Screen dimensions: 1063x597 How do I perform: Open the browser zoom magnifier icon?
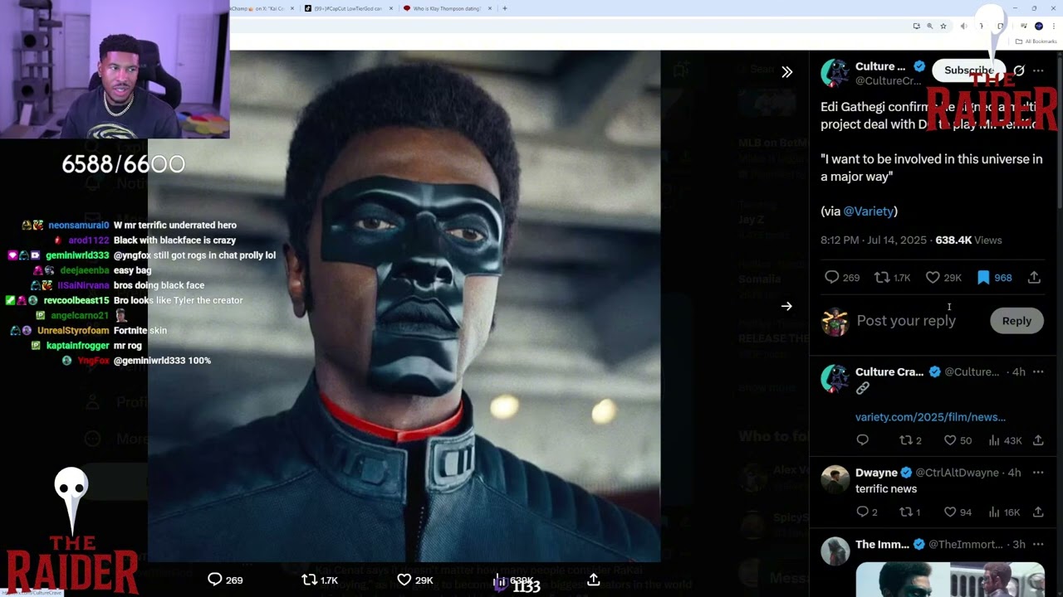929,26
